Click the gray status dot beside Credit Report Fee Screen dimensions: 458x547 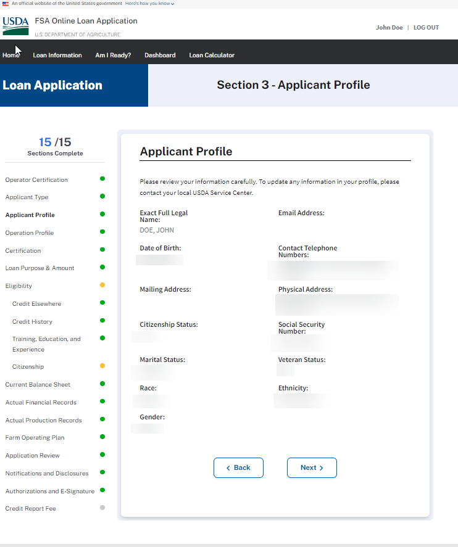[102, 508]
